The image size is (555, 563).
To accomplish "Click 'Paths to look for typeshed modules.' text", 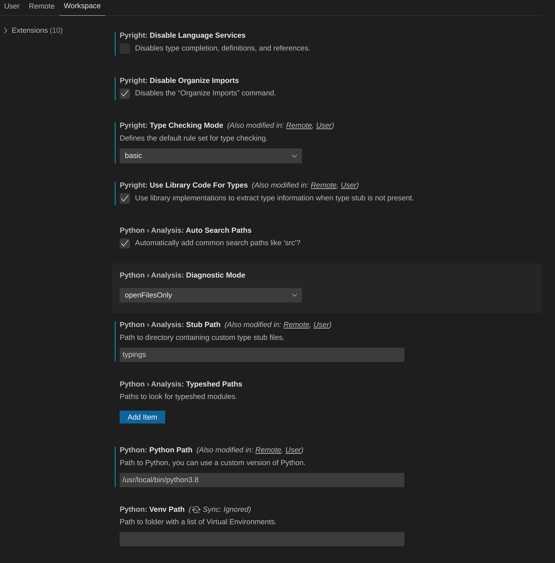I will point(178,396).
